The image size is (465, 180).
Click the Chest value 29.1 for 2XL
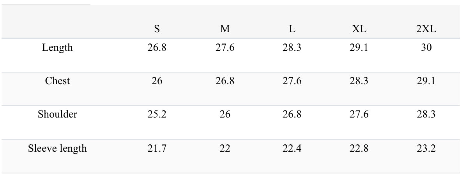click(x=426, y=81)
